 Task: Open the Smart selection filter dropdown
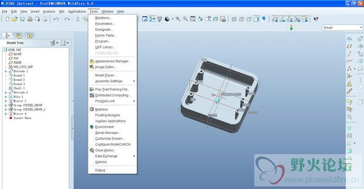pyautogui.click(x=342, y=28)
